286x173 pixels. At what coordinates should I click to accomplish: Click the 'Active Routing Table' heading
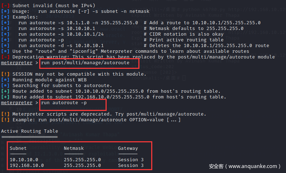point(30,131)
